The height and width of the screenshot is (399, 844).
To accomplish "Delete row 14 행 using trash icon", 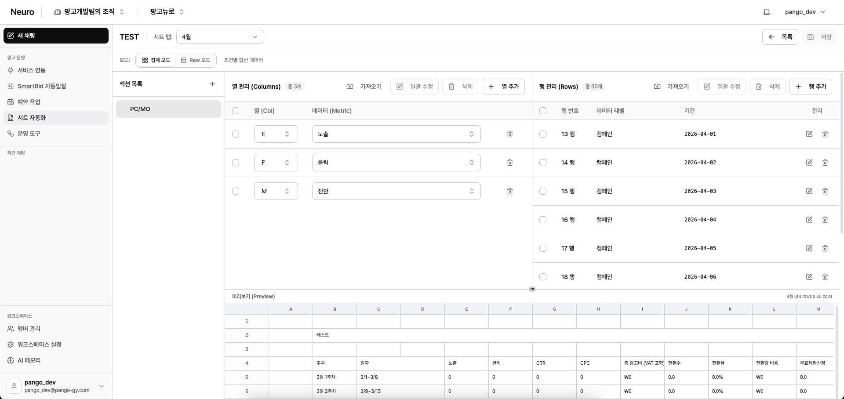I will [x=825, y=163].
